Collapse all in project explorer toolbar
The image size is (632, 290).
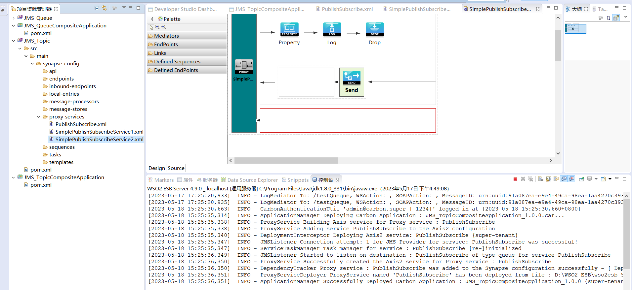tap(97, 8)
